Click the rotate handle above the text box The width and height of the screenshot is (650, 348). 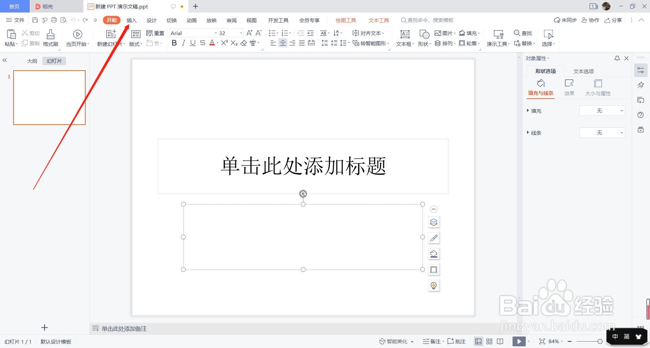(x=303, y=194)
